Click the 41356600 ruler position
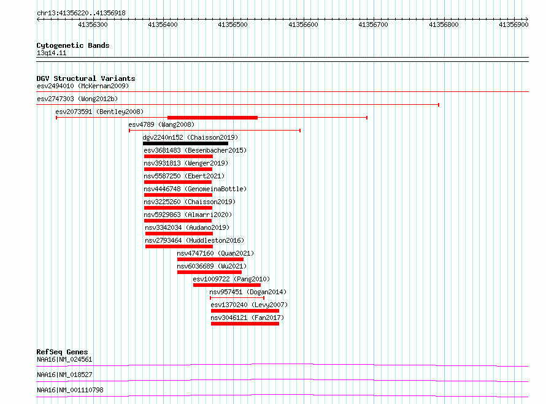546x404 pixels. 303,25
